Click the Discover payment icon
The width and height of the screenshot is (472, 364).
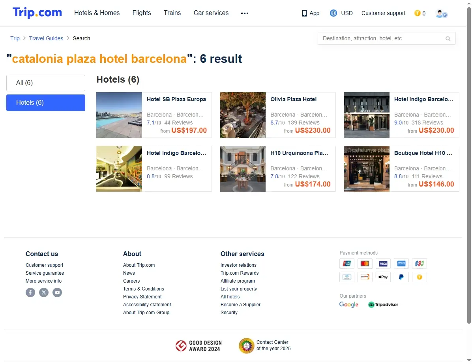click(x=365, y=277)
